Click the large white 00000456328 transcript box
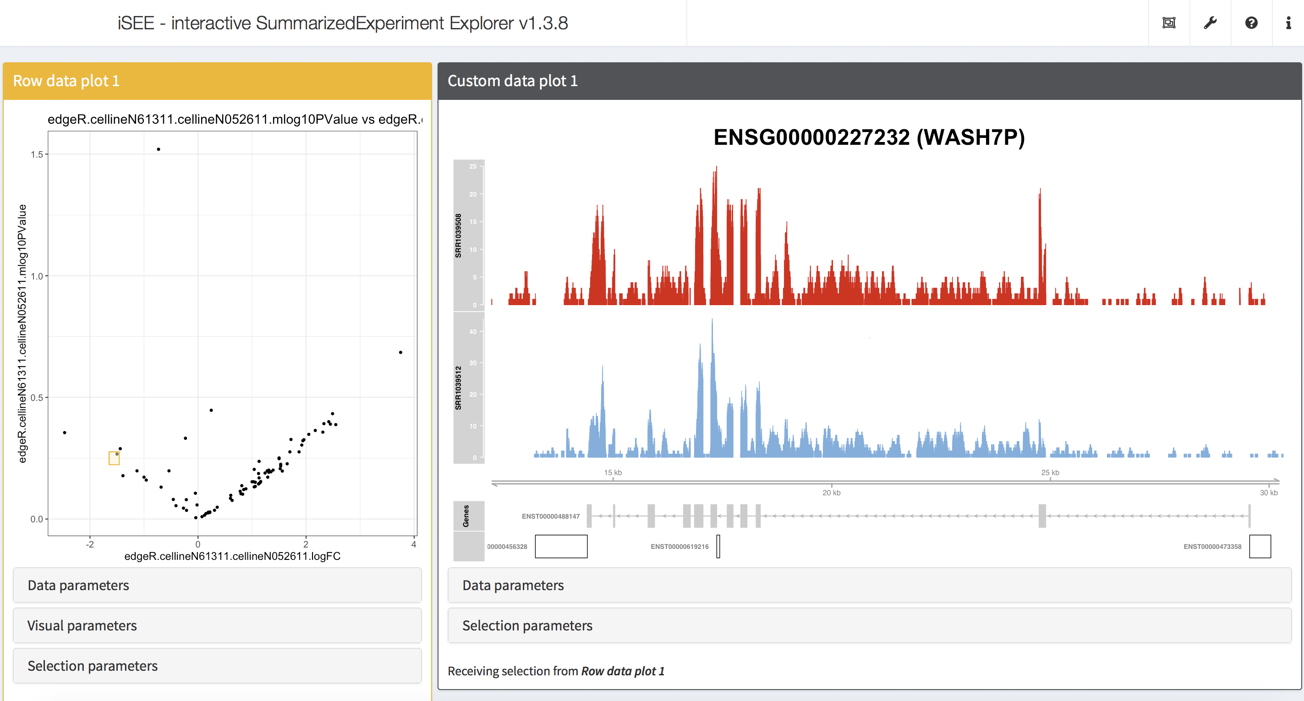 click(561, 546)
